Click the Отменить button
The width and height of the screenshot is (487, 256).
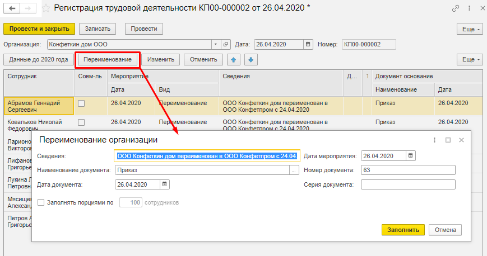pos(203,59)
